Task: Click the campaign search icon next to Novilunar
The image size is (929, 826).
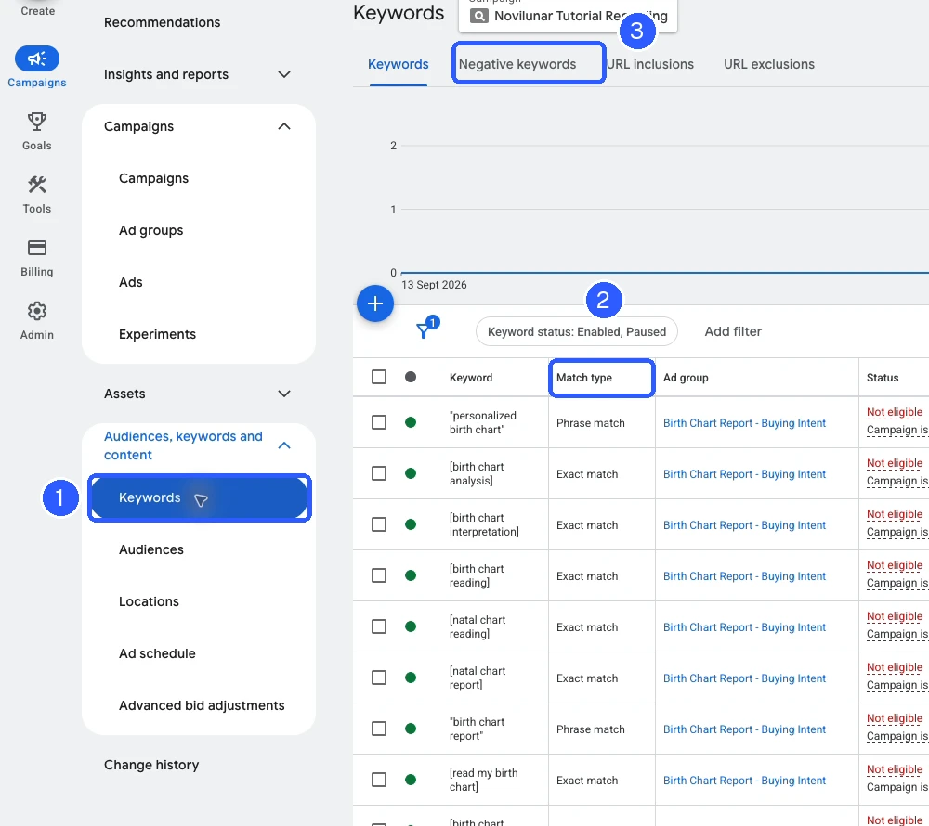Action: click(x=479, y=16)
